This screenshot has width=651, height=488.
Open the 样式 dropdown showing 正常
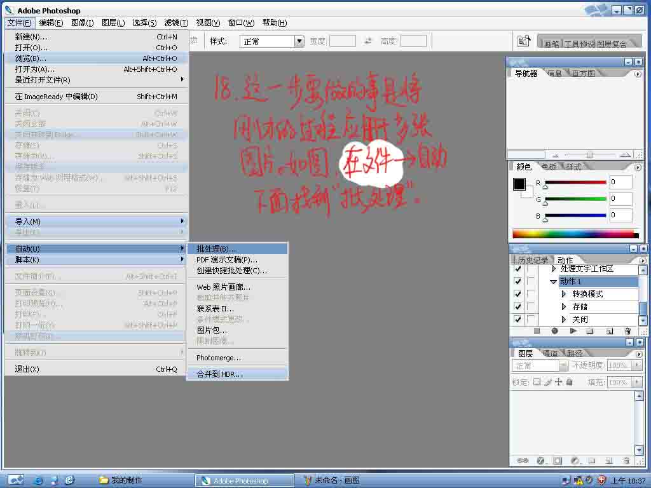coord(299,41)
